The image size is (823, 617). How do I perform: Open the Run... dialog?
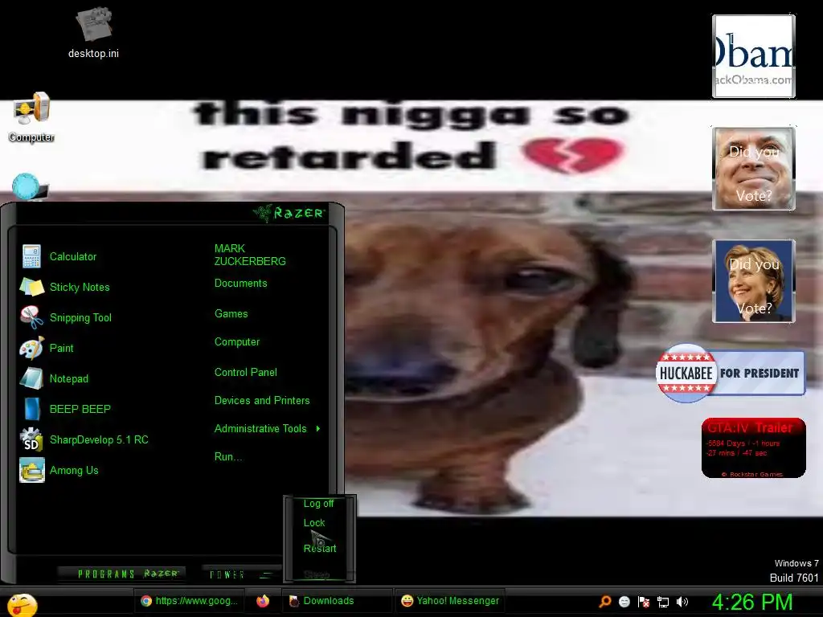pyautogui.click(x=227, y=457)
